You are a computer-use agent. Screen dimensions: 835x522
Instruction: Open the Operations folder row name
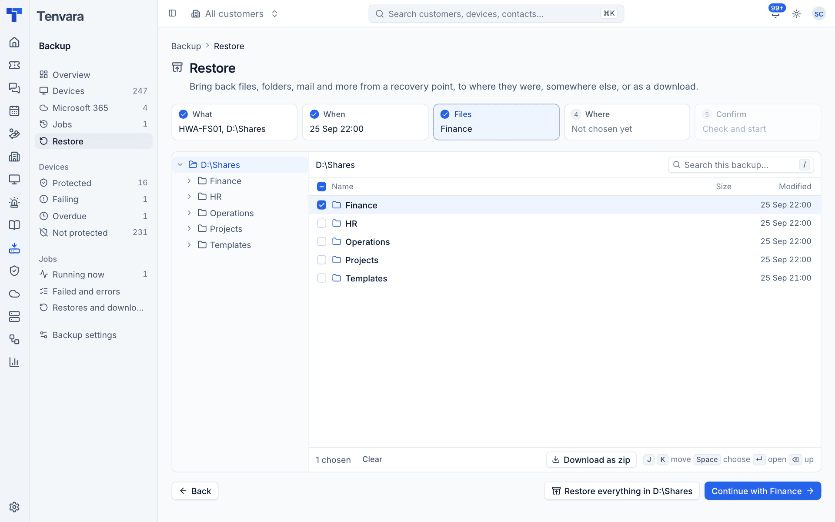[x=367, y=242]
